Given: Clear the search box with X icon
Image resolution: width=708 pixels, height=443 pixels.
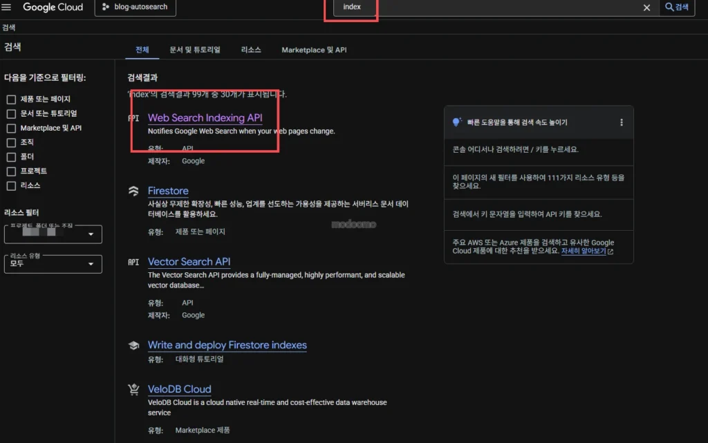Looking at the screenshot, I should click(646, 8).
